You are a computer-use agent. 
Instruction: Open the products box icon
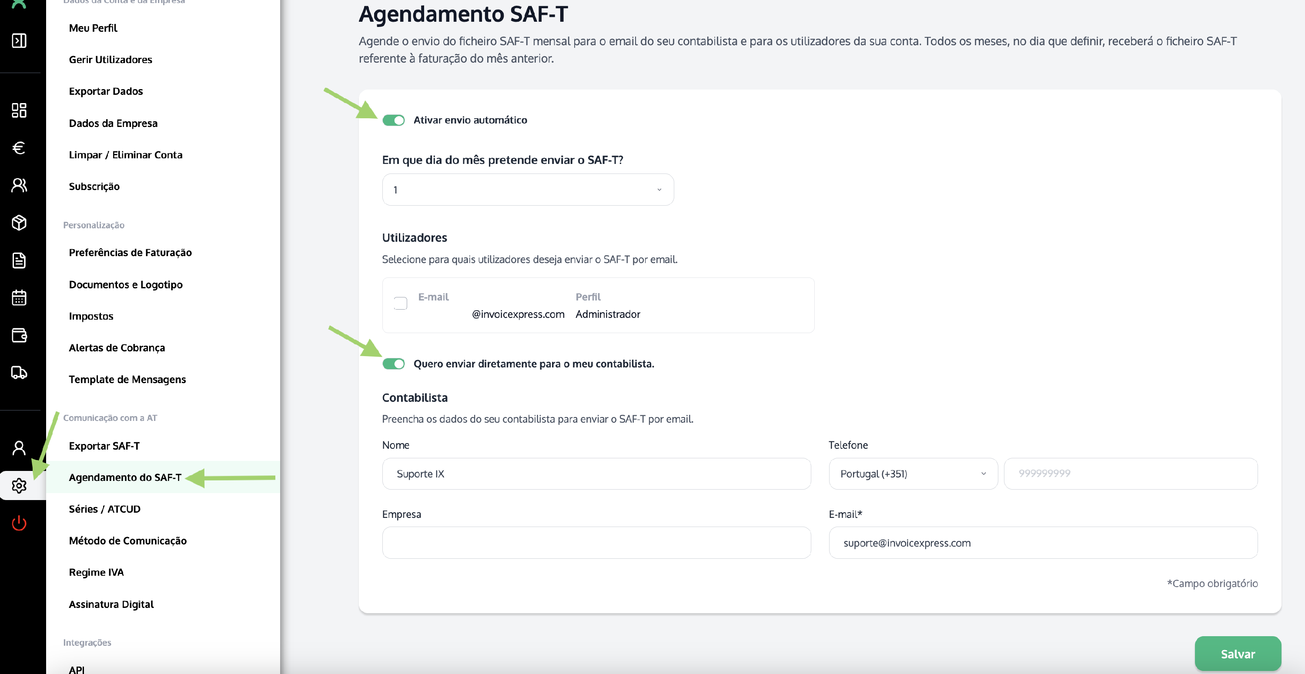[x=19, y=223]
